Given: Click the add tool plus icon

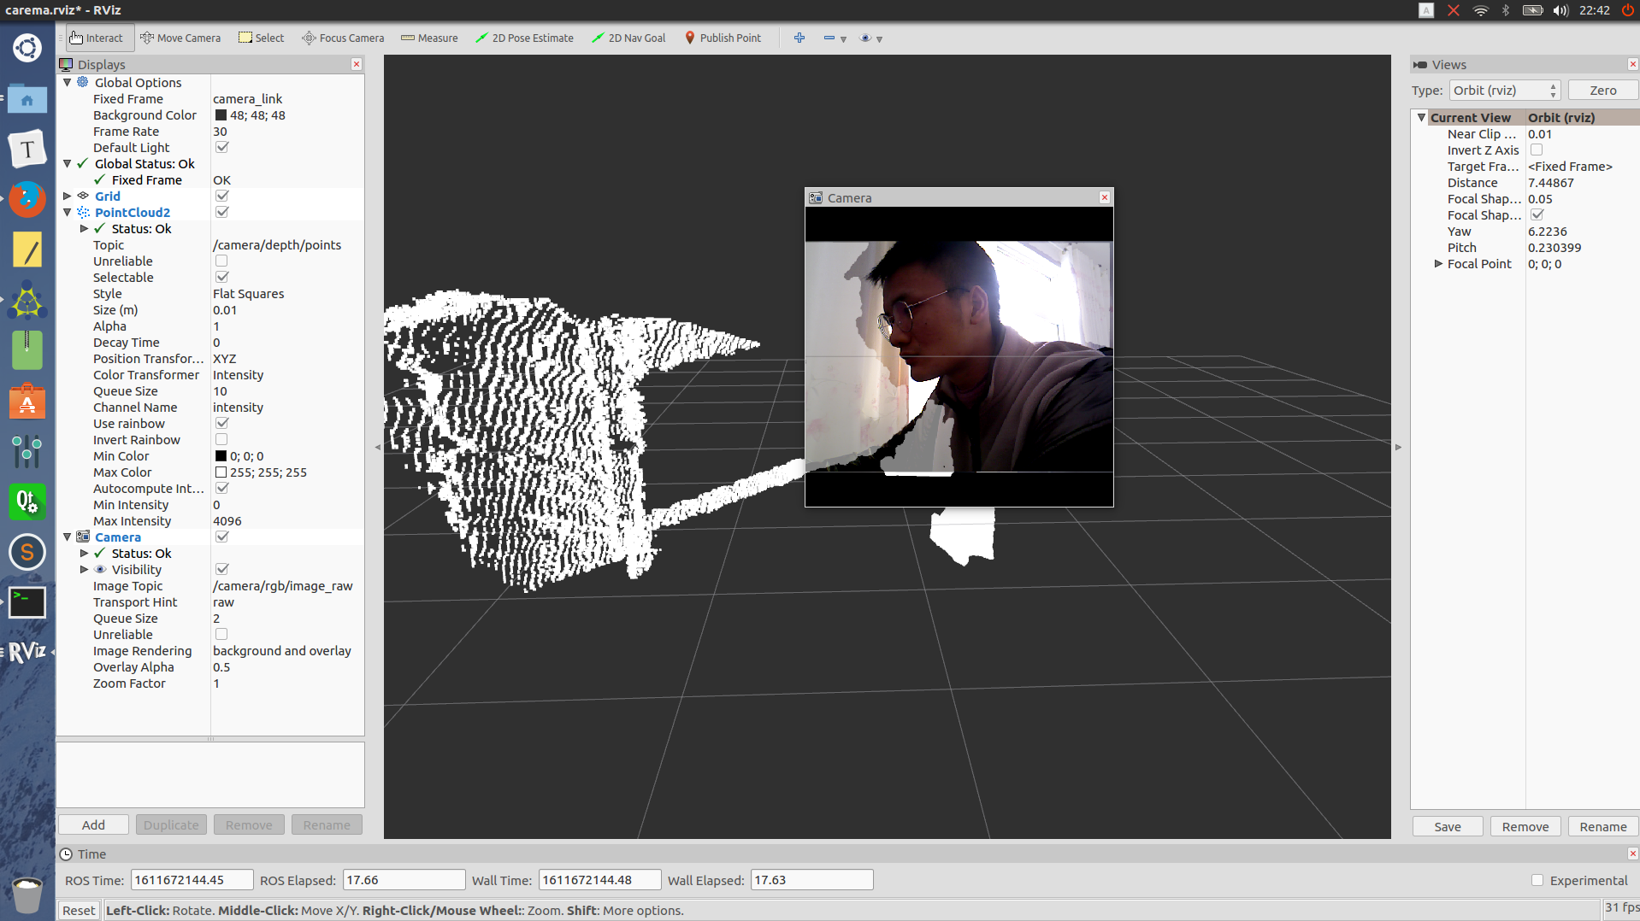Looking at the screenshot, I should (799, 38).
